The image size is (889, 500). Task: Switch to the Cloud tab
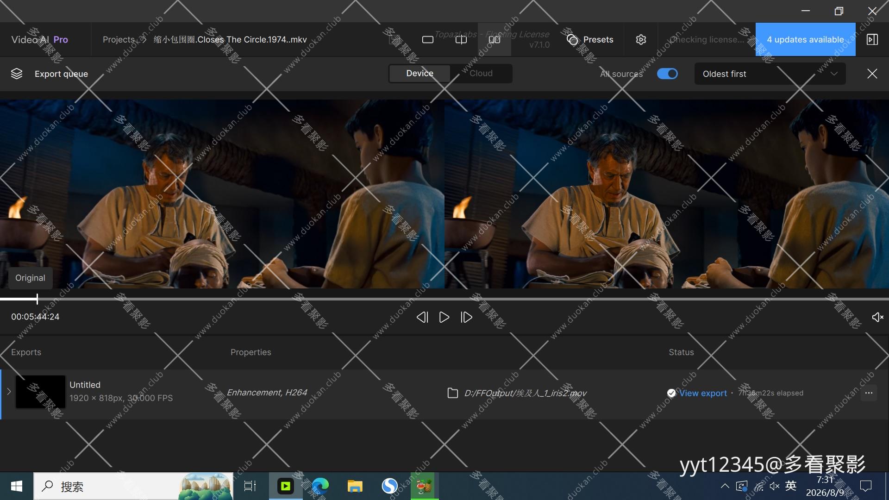coord(481,74)
